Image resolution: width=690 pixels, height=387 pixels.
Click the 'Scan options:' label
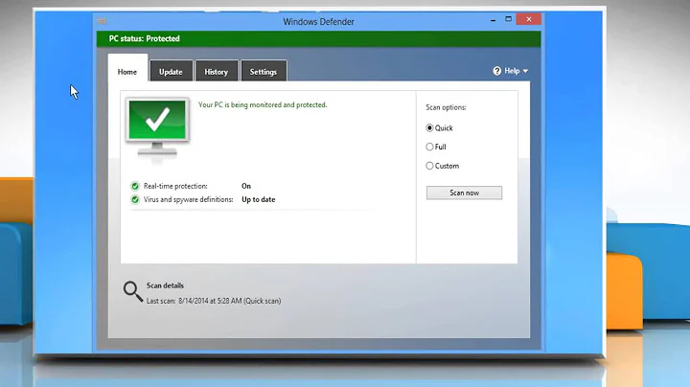click(x=446, y=107)
